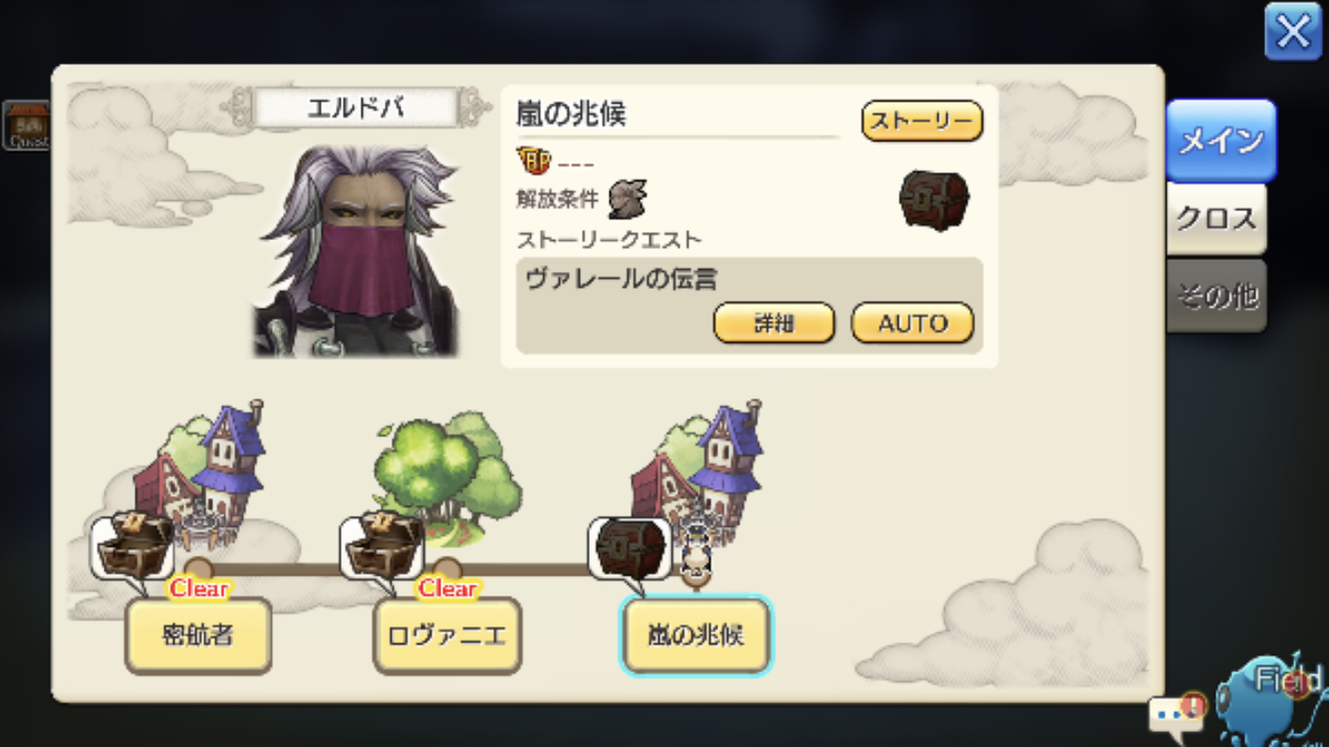This screenshot has width=1329, height=747.
Task: Switch to the メイン tab
Action: click(1220, 140)
